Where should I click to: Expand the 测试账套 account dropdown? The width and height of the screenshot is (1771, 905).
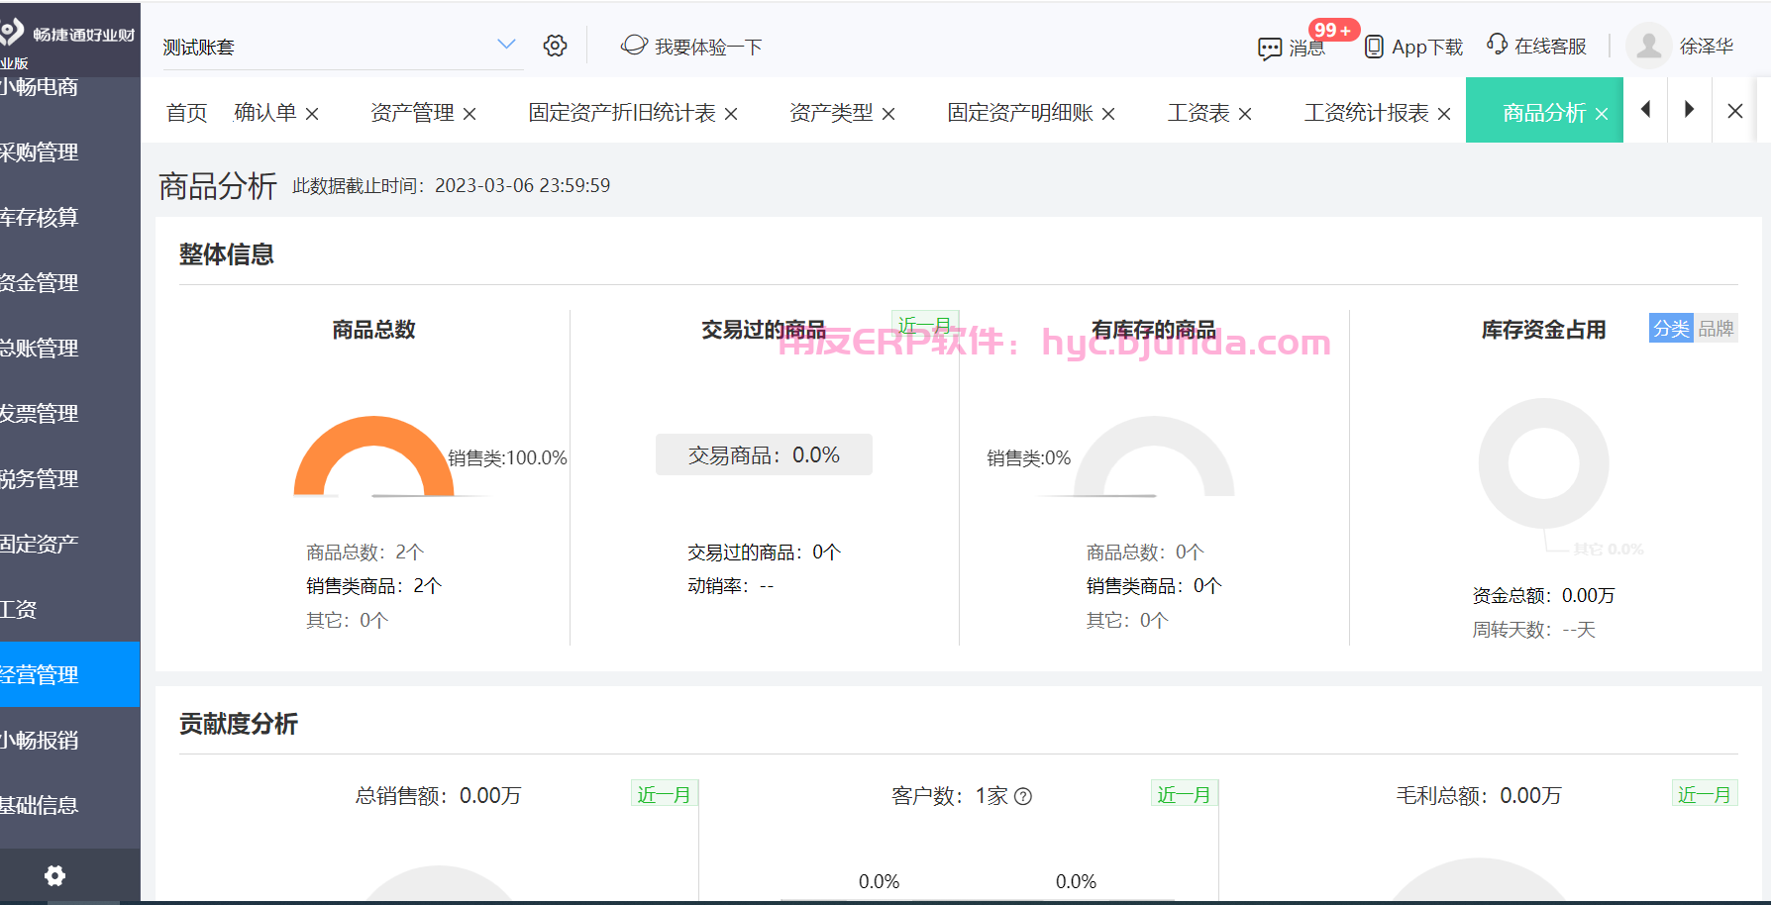[506, 45]
